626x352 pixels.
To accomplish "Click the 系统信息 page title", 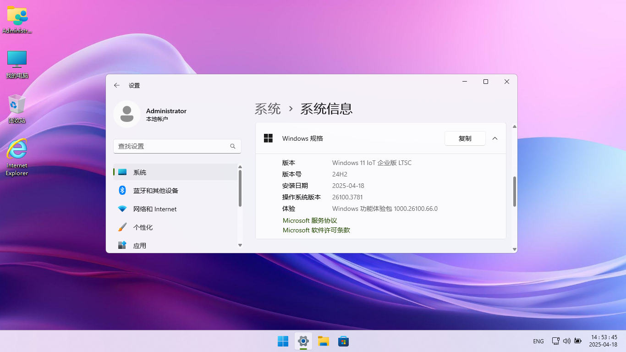I will (326, 109).
